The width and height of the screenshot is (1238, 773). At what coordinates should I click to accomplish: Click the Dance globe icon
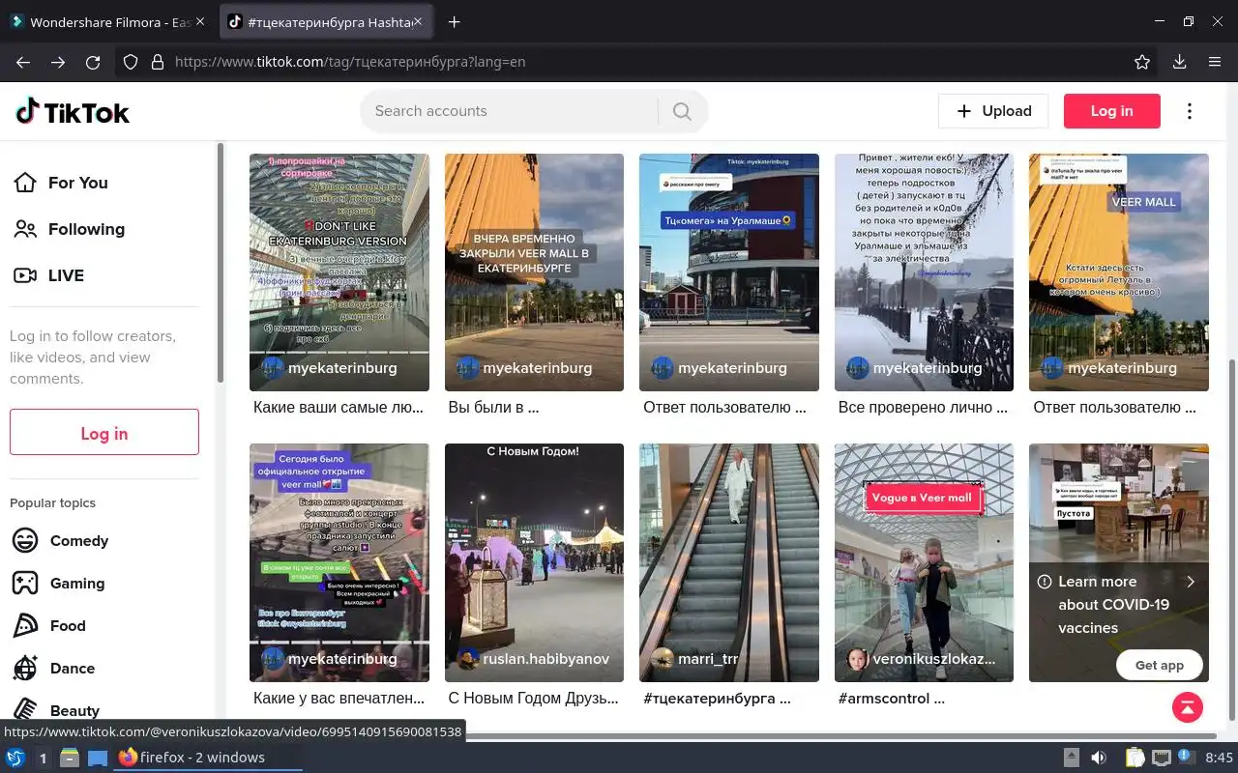[25, 668]
